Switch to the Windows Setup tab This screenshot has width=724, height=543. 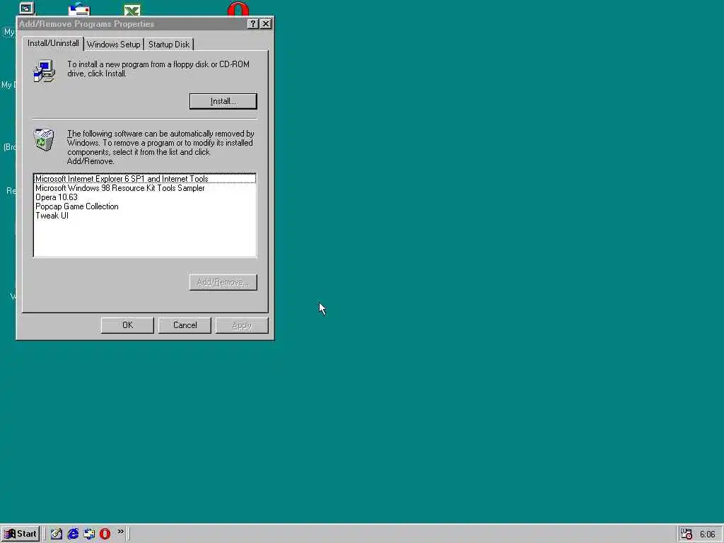point(114,45)
